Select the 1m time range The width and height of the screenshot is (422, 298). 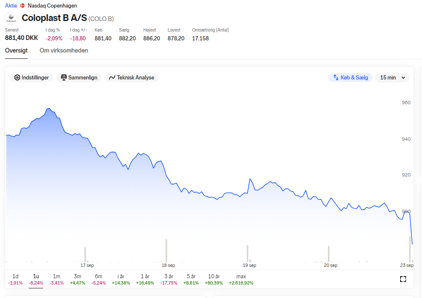click(57, 280)
